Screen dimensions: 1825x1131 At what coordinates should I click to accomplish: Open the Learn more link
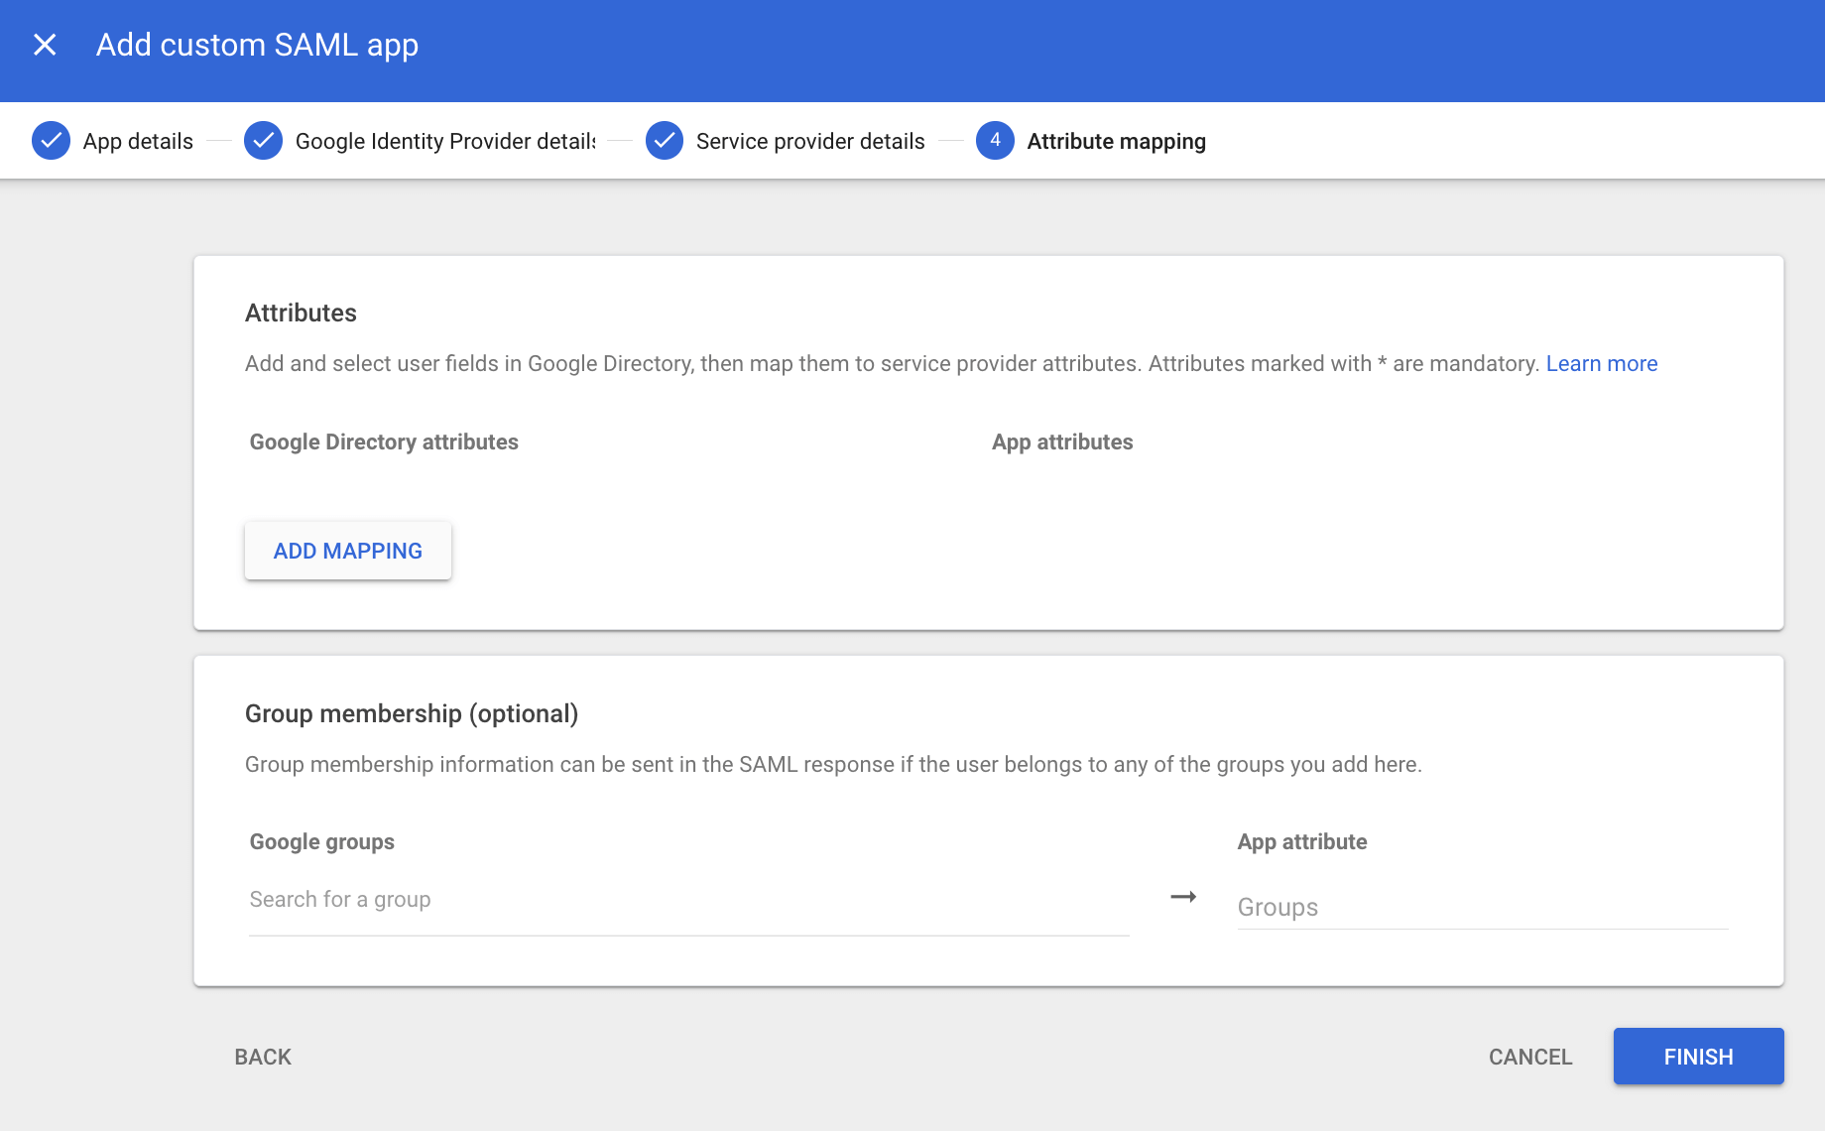[1601, 363]
